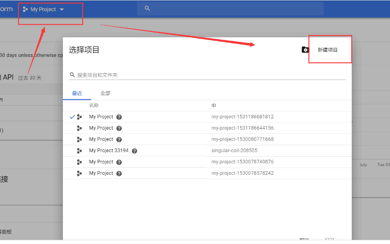Click magnifier icon in dialog search field

tap(72, 75)
